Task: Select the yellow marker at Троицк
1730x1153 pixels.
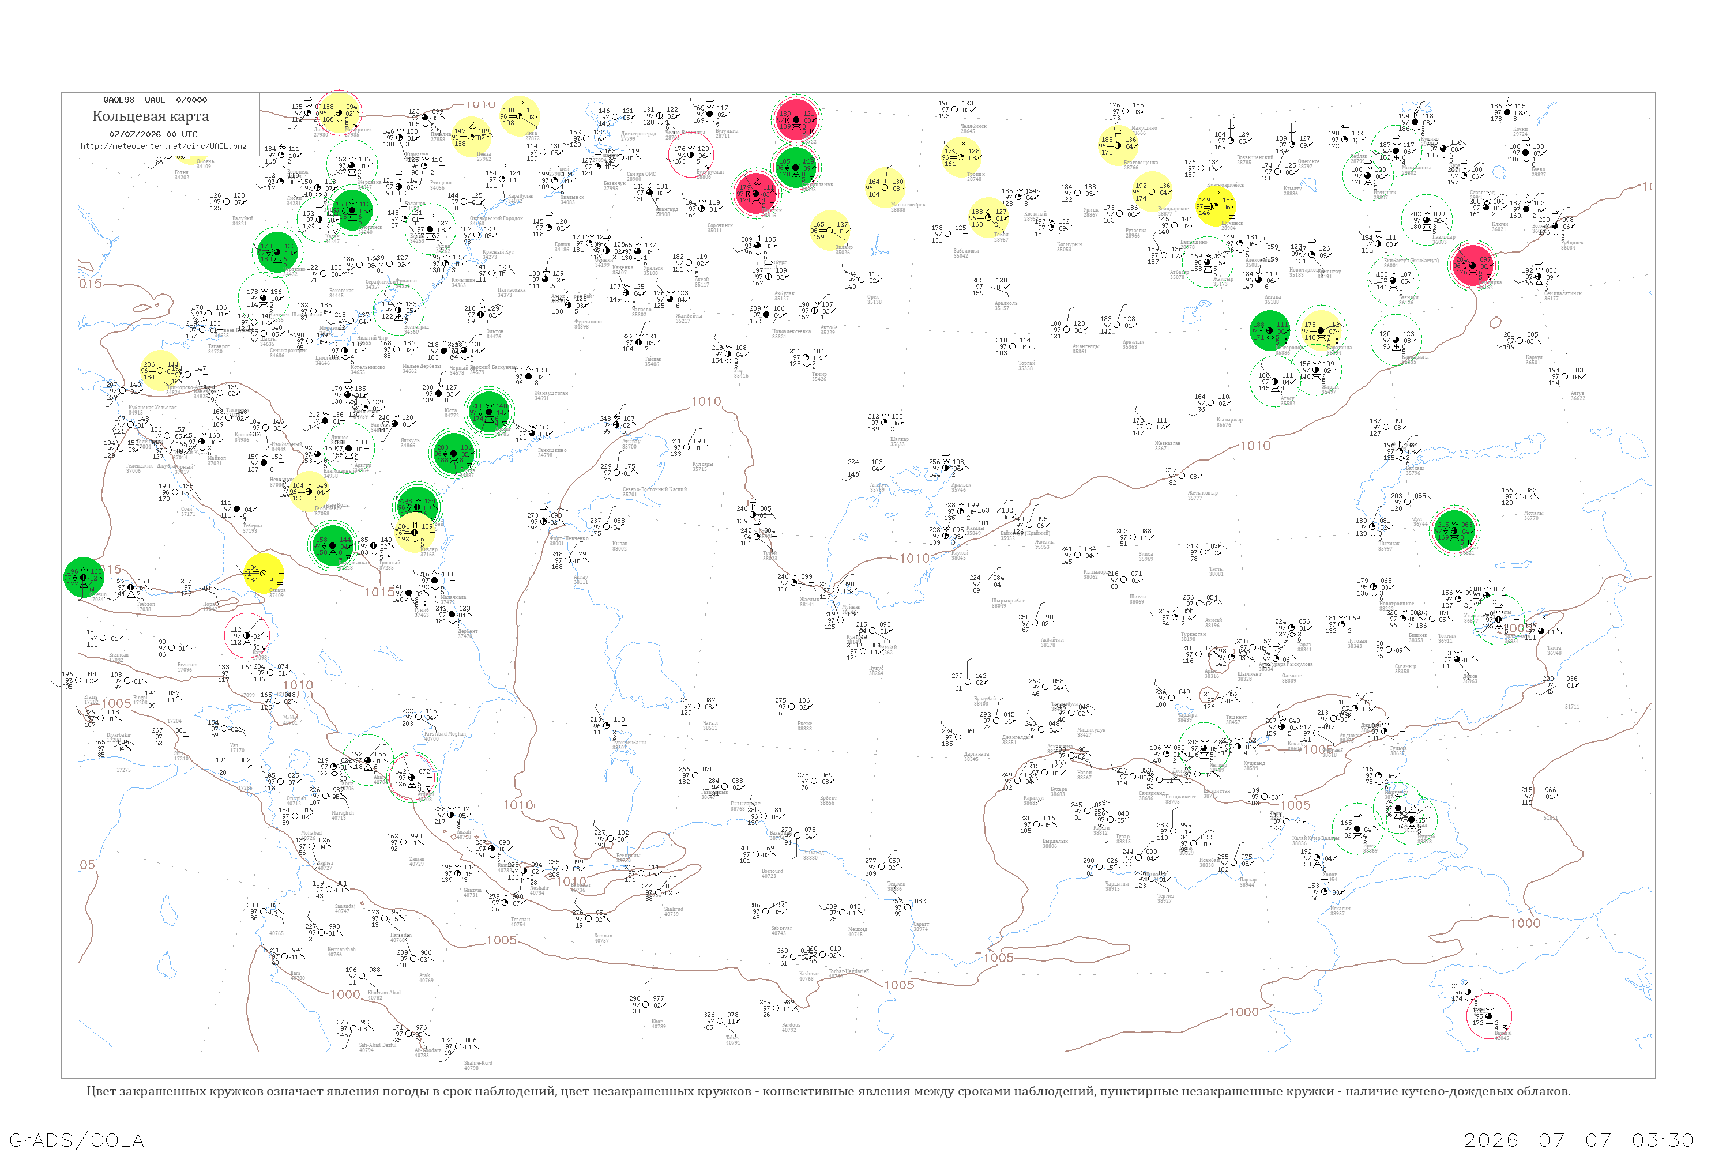Action: 961,157
